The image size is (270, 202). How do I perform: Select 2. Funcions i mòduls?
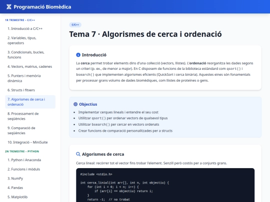pyautogui.click(x=30, y=169)
